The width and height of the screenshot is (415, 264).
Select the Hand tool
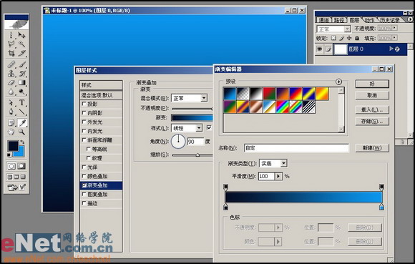(x=11, y=132)
